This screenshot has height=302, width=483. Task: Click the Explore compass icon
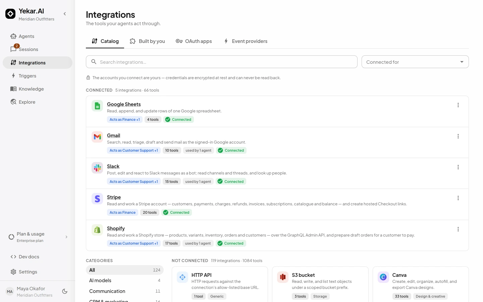pyautogui.click(x=13, y=102)
